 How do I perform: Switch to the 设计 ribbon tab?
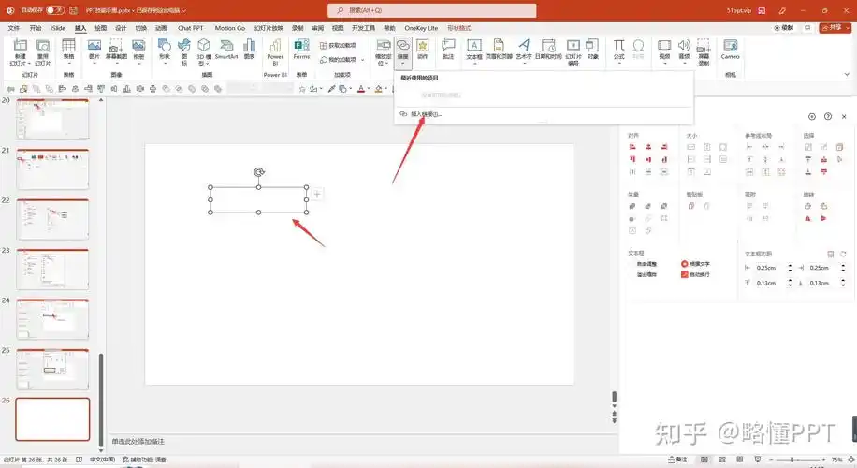tap(120, 28)
